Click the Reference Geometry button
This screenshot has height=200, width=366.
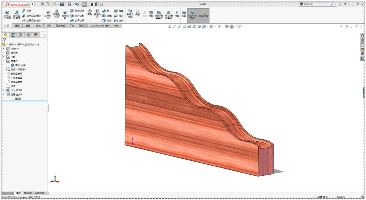point(129,14)
